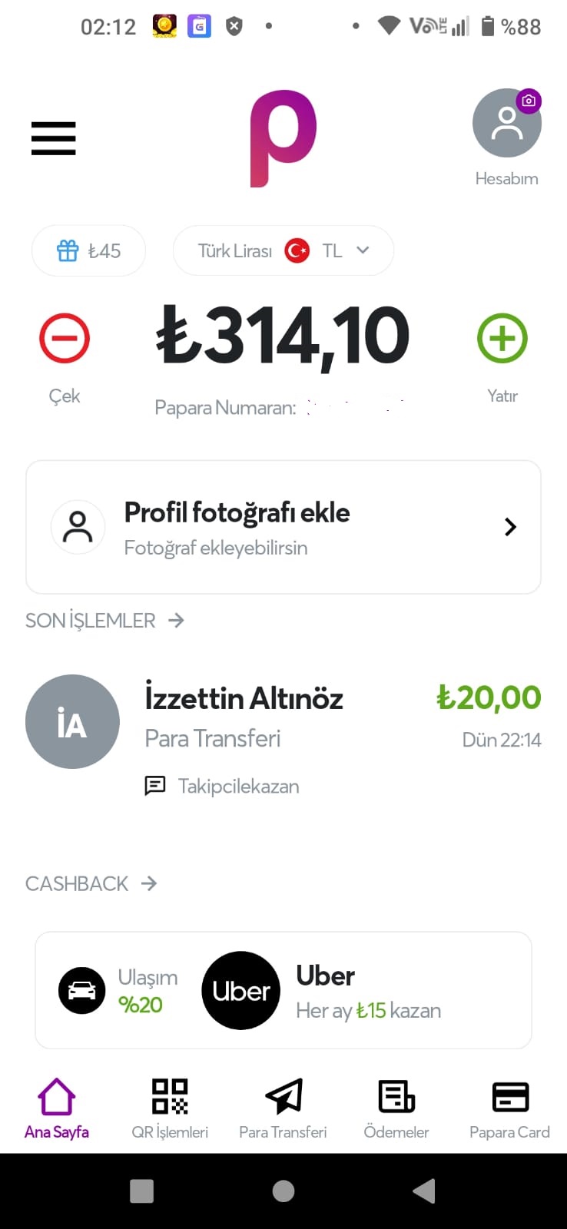The height and width of the screenshot is (1229, 567).
Task: Expand CASHBACK section arrow
Action: point(149,883)
